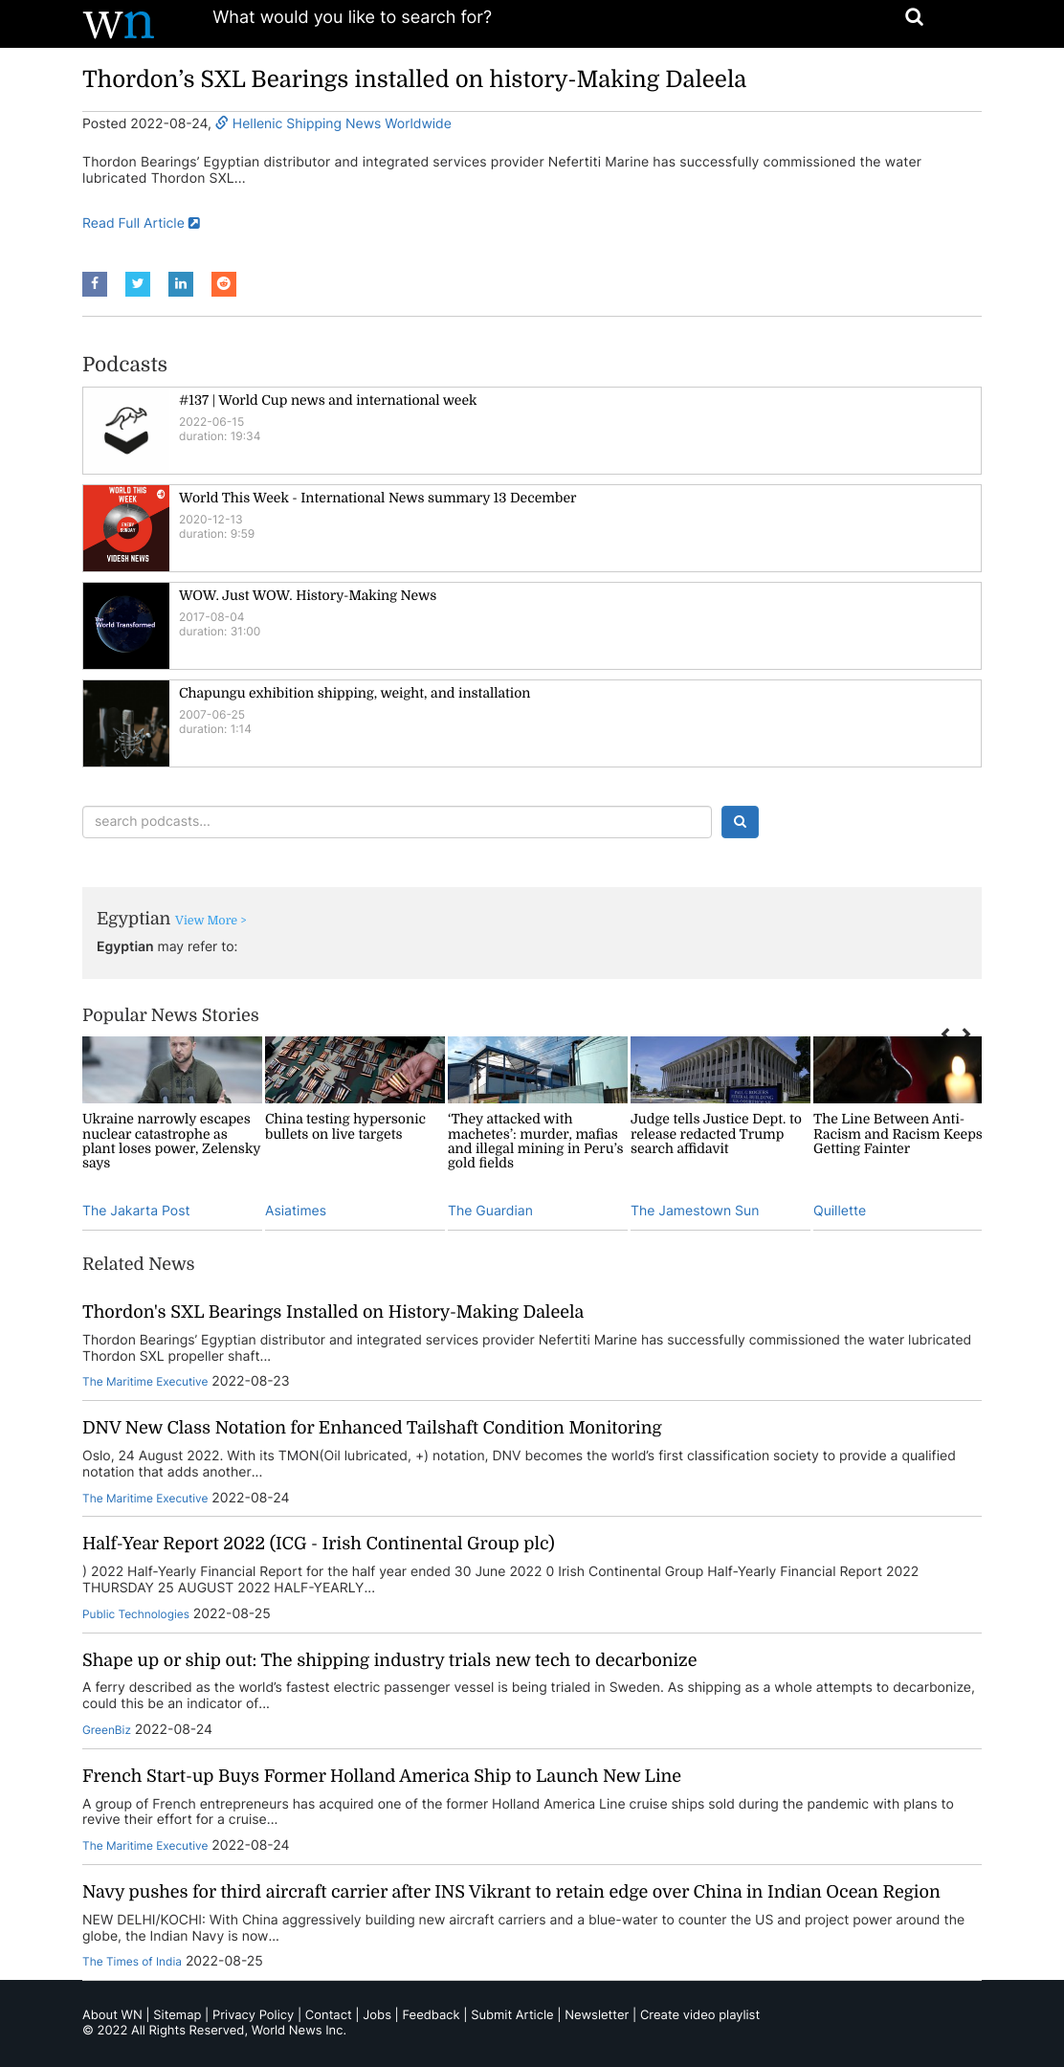
Task: Open Submit Article footer link
Action: [512, 2014]
